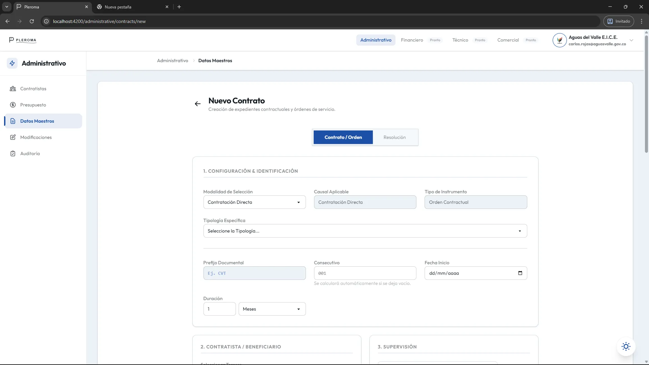Reload the page with browser refresh icon
Viewport: 649px width, 365px height.
32,21
